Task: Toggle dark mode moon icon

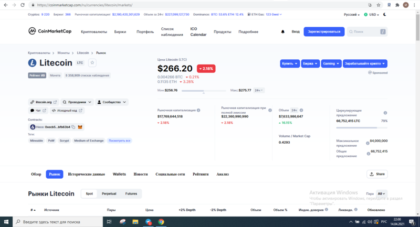Action: [385, 15]
